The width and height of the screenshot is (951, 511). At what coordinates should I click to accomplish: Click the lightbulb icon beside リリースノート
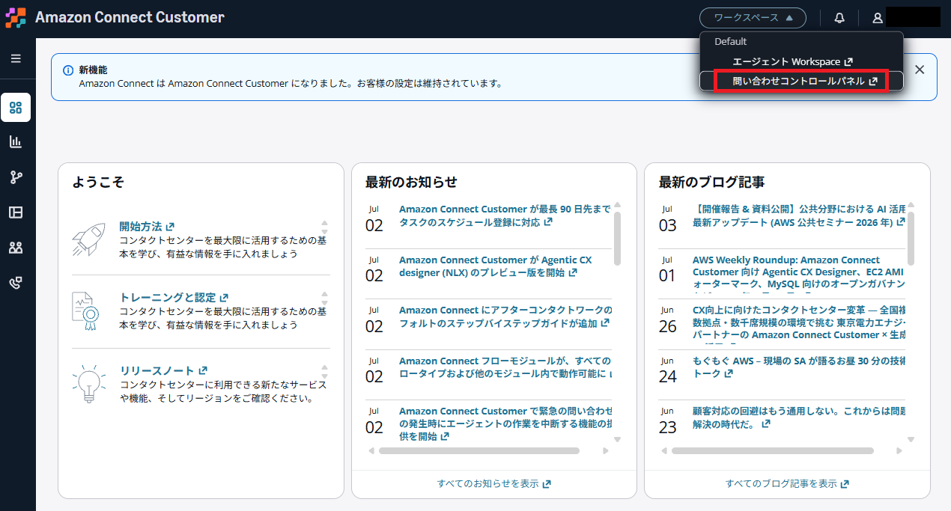point(89,382)
